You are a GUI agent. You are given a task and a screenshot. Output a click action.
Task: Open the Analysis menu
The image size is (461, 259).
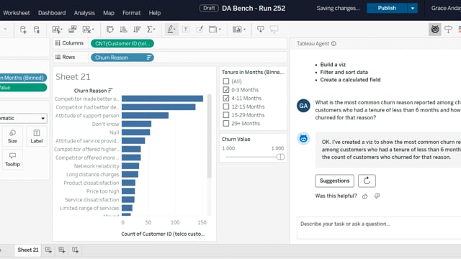[x=84, y=13]
